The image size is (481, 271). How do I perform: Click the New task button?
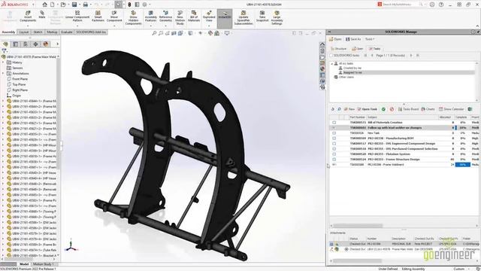[x=349, y=109]
